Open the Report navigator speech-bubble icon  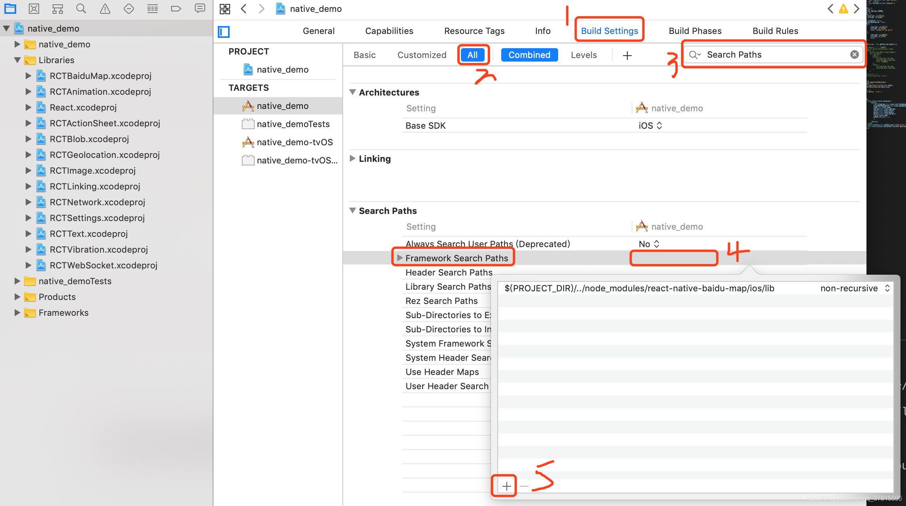pos(200,9)
